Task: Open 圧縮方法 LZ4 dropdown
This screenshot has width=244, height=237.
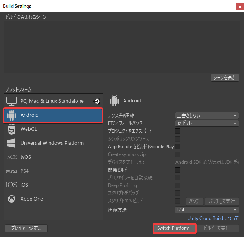Action: tap(207, 210)
